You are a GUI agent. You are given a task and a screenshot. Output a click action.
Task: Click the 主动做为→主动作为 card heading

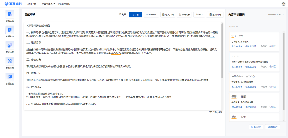(243, 77)
